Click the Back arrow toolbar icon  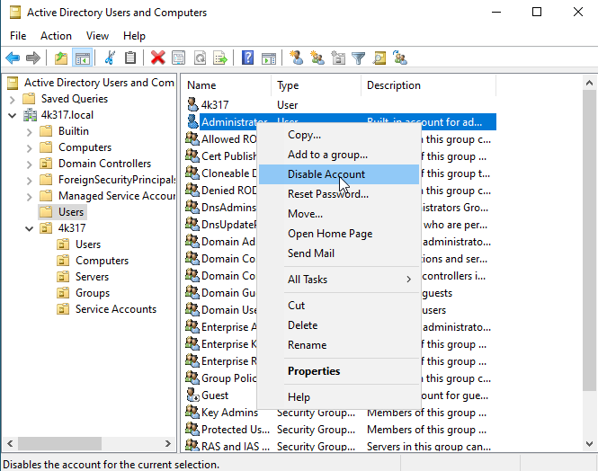(x=13, y=58)
